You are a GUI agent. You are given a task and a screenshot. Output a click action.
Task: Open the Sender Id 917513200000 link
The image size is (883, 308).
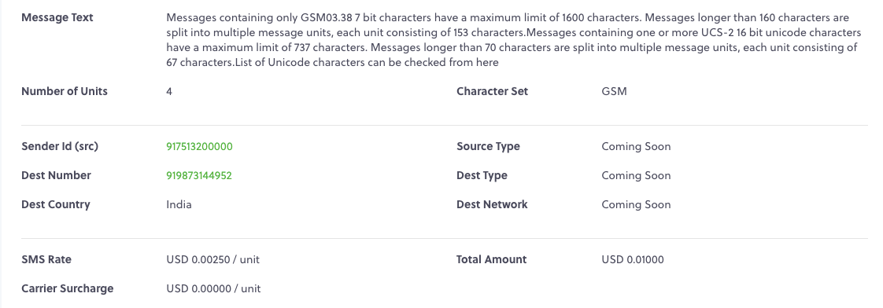click(199, 147)
